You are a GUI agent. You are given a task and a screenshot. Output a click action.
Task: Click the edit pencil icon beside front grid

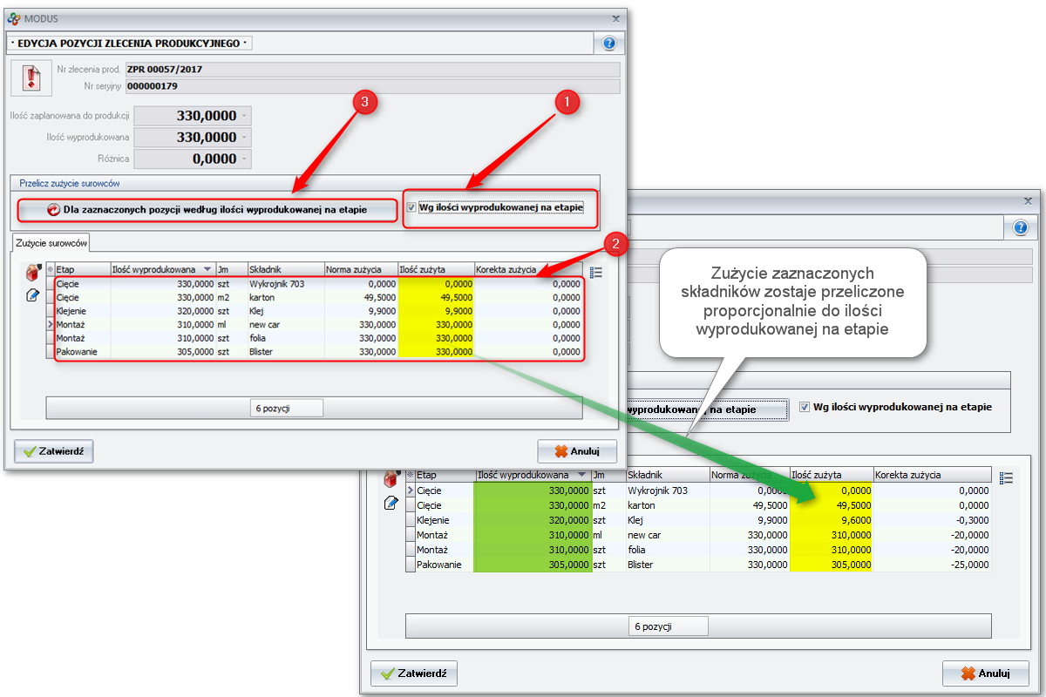click(x=33, y=295)
